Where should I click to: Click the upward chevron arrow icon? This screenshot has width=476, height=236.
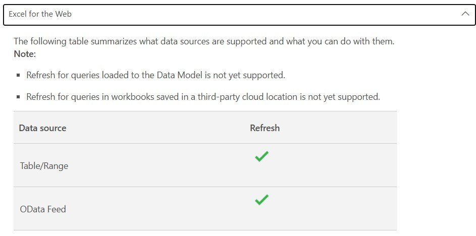465,14
